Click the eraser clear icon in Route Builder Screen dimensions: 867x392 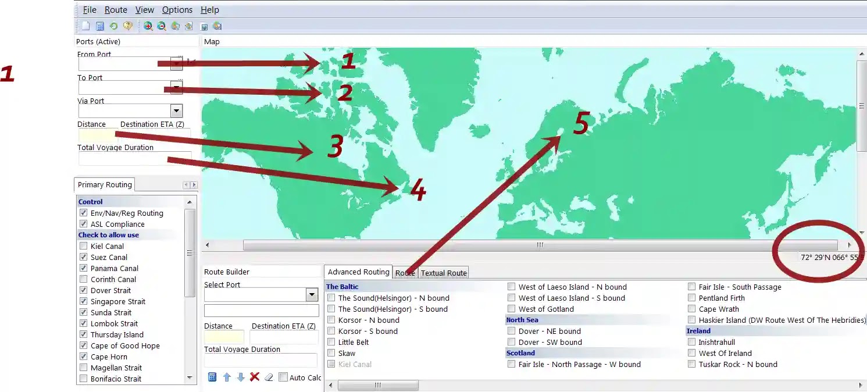coord(268,377)
